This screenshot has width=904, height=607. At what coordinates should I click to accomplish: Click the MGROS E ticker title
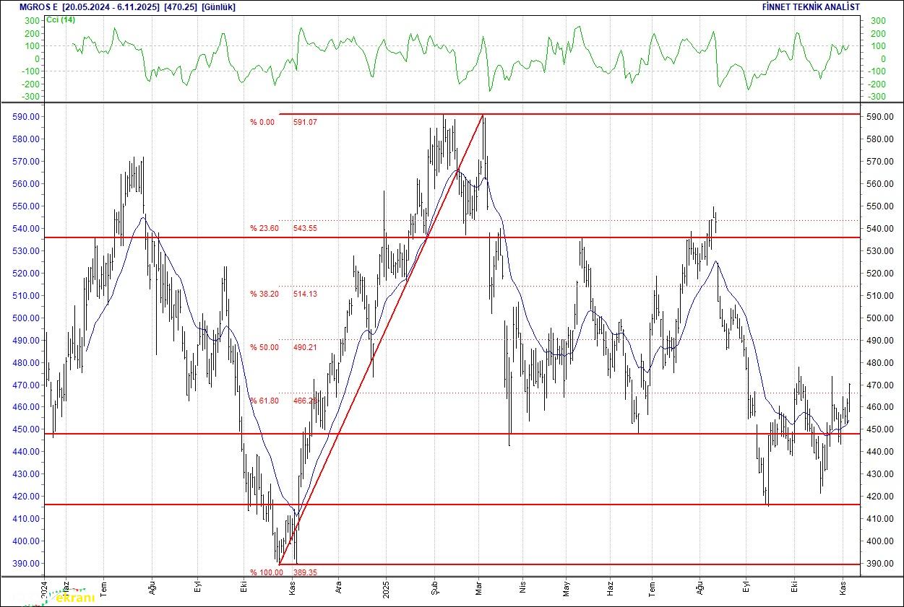point(39,6)
